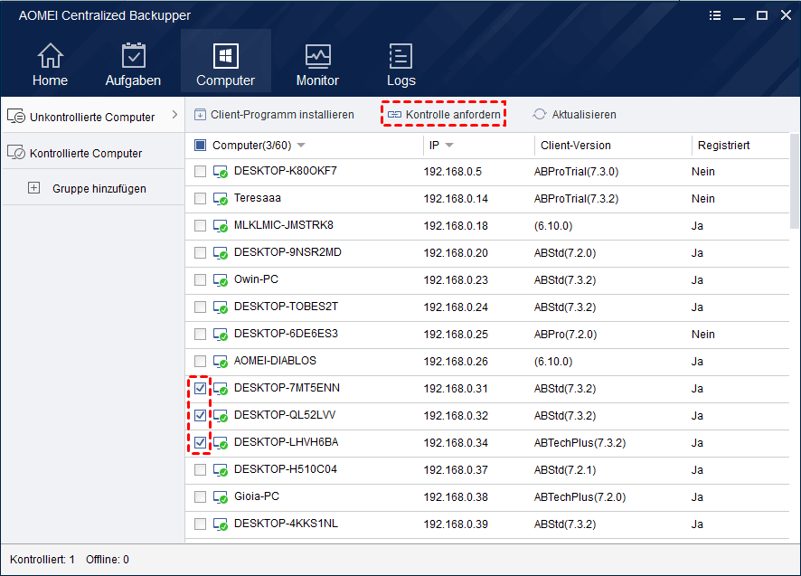Select Nein in DESKTOP-6DE6ES3 row

tap(703, 335)
